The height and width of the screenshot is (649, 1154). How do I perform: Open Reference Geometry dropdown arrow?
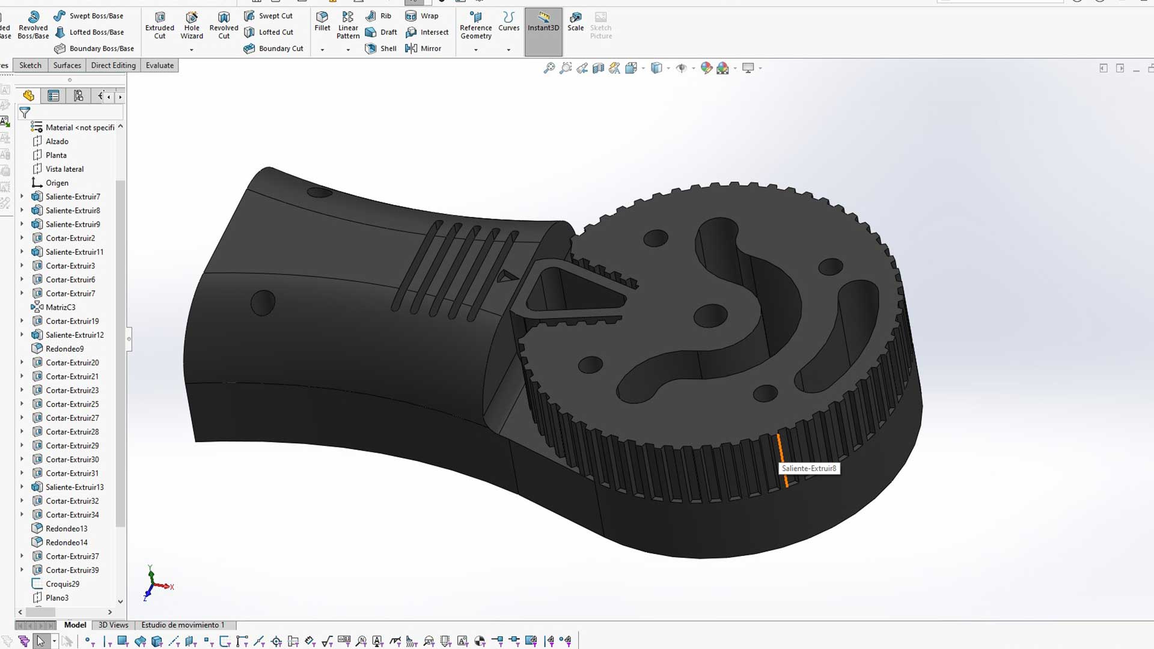[x=476, y=50]
